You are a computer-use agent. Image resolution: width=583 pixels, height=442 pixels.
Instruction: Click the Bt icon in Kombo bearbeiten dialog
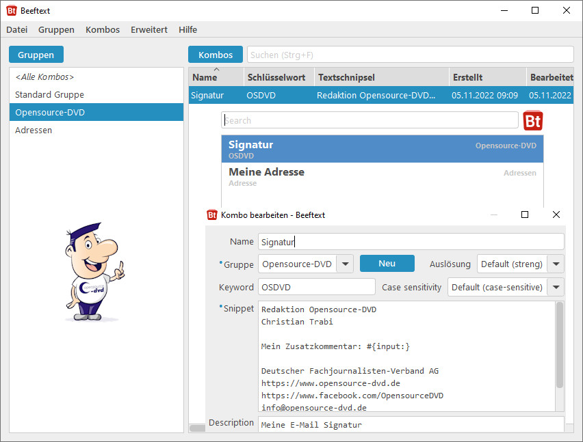[212, 215]
